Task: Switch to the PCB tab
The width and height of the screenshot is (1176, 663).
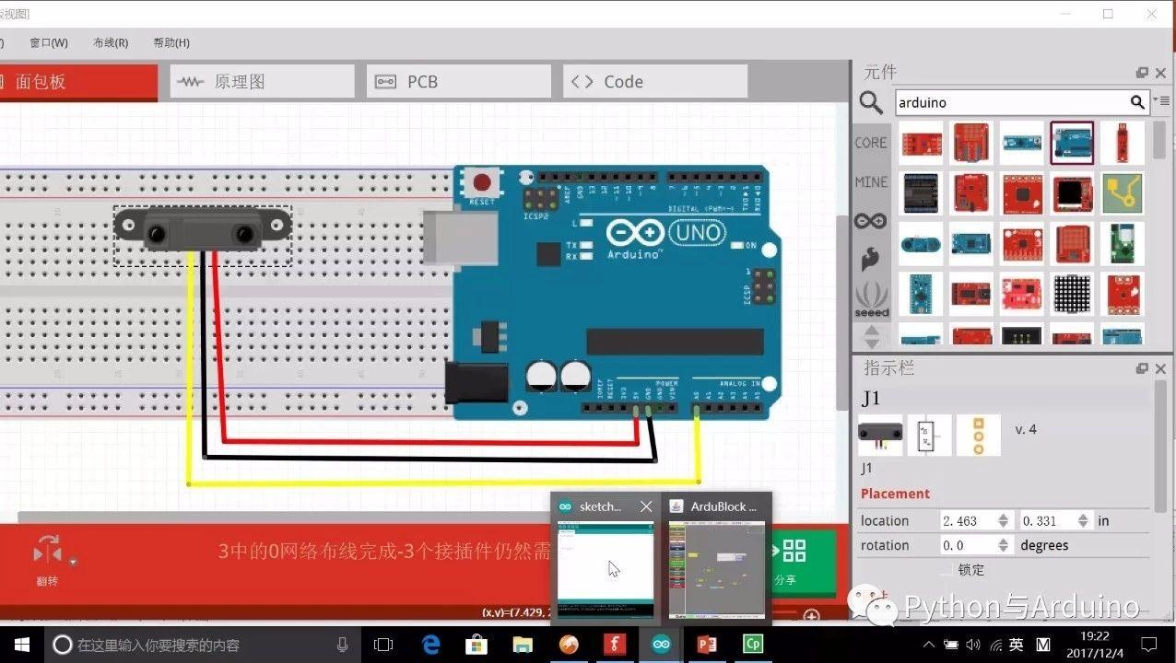Action: [x=458, y=82]
